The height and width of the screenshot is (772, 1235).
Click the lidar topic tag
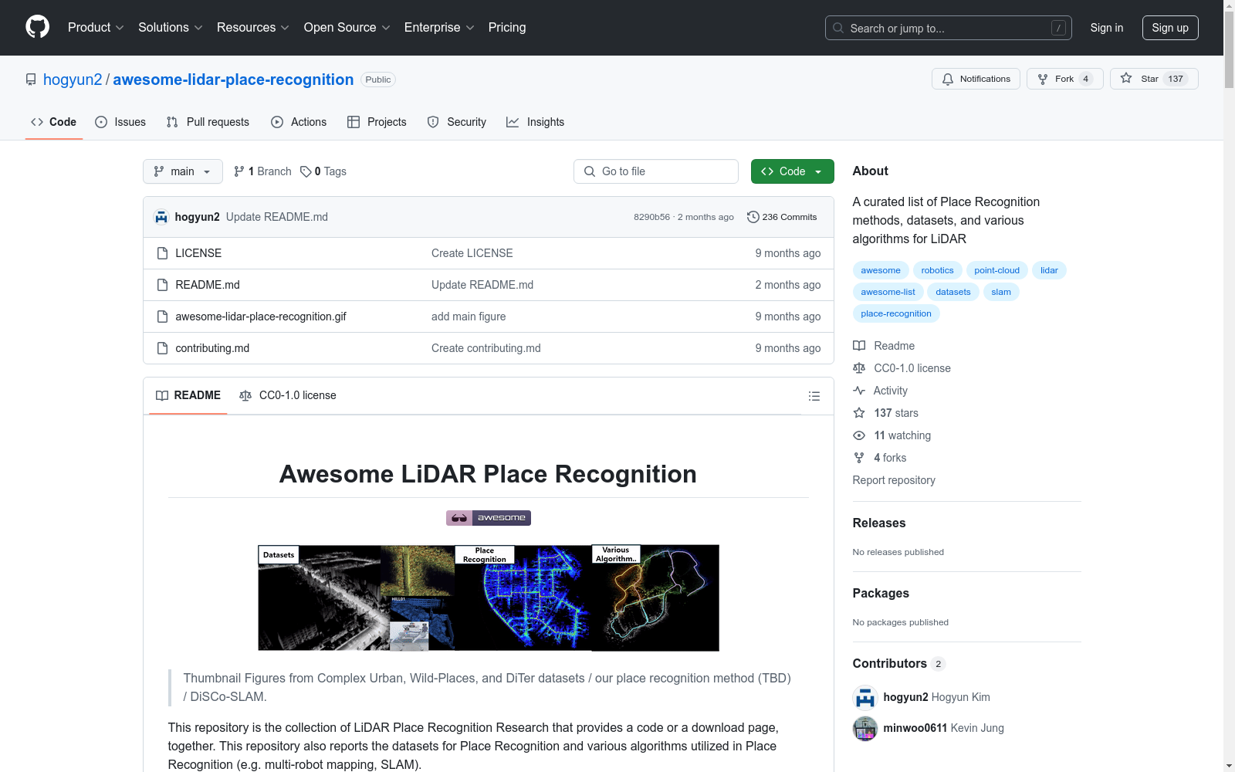click(x=1049, y=270)
